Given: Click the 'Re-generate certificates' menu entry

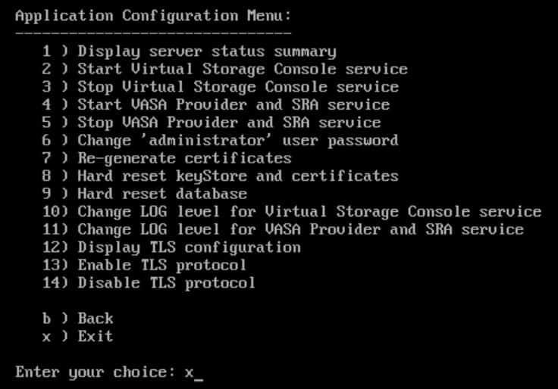Looking at the screenshot, I should point(184,158).
